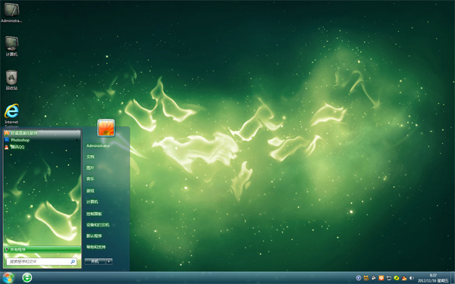Image resolution: width=455 pixels, height=284 pixels.
Task: Open the taskbar clock and date
Action: pyautogui.click(x=433, y=278)
